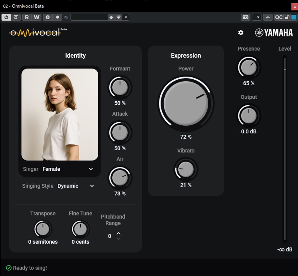Toggle the plugin bypass button
Screen dimensions: 298x276
point(16,17)
